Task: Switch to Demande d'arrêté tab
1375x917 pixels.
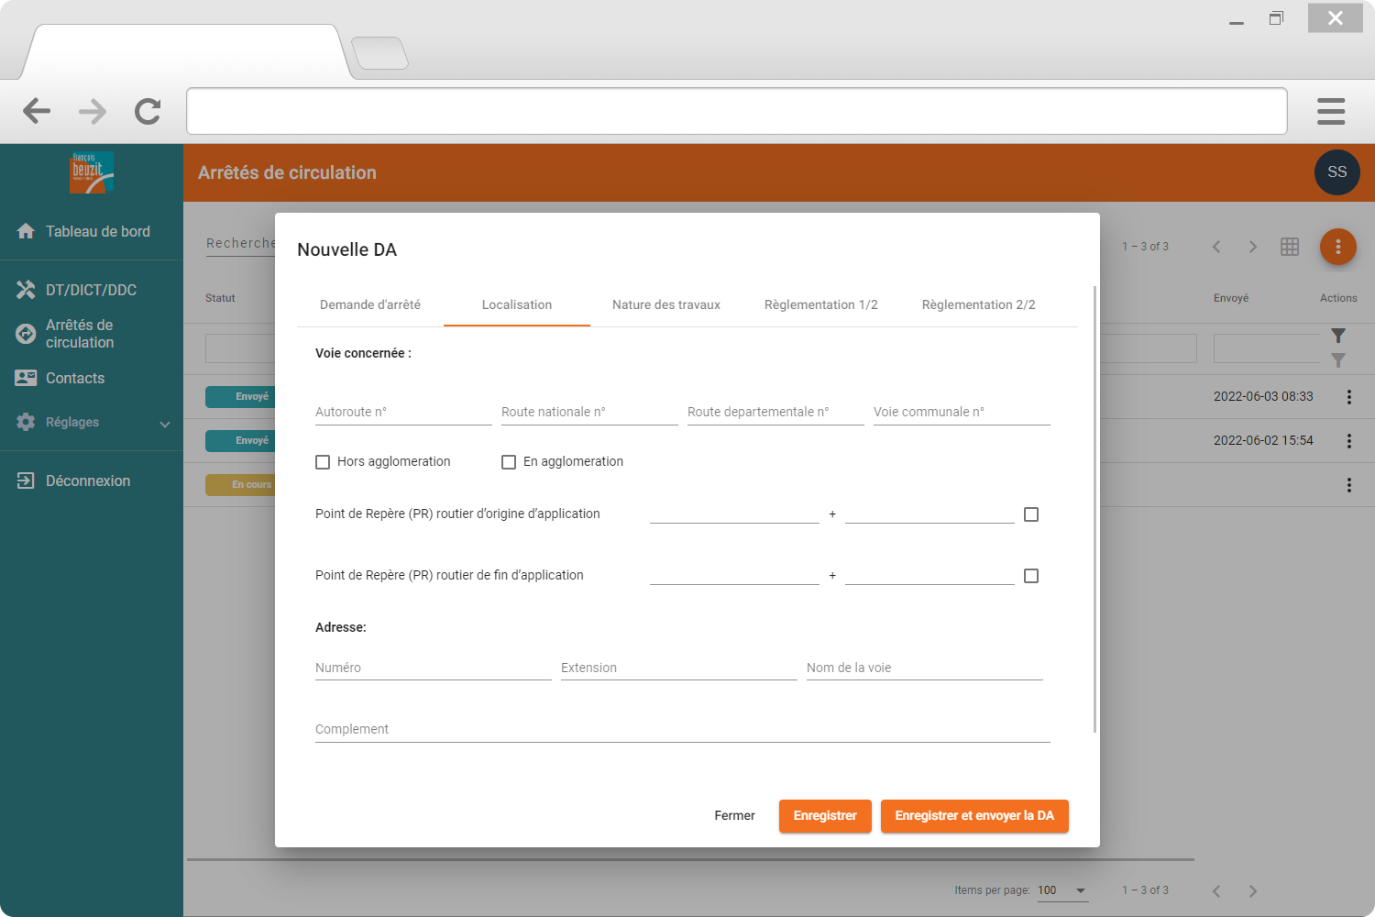Action: tap(370, 304)
